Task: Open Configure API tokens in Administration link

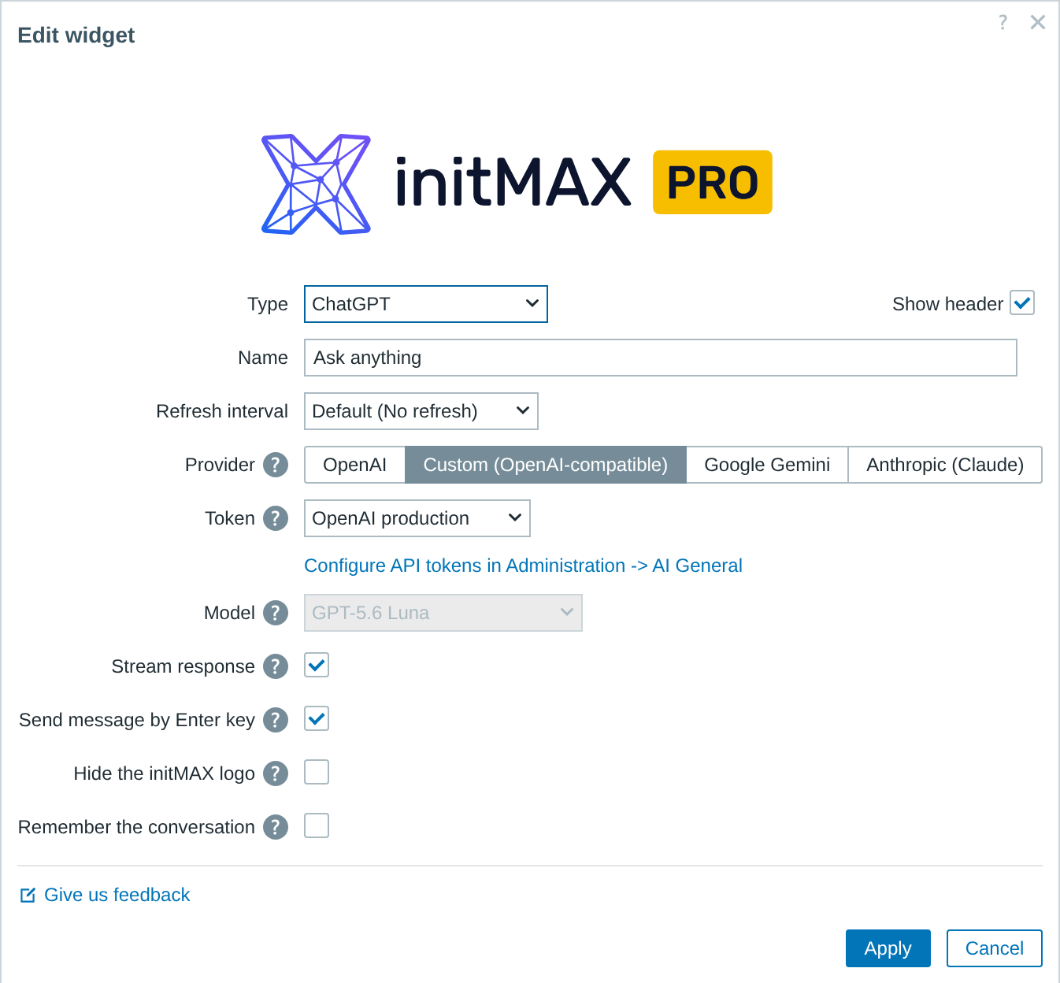Action: pos(523,566)
